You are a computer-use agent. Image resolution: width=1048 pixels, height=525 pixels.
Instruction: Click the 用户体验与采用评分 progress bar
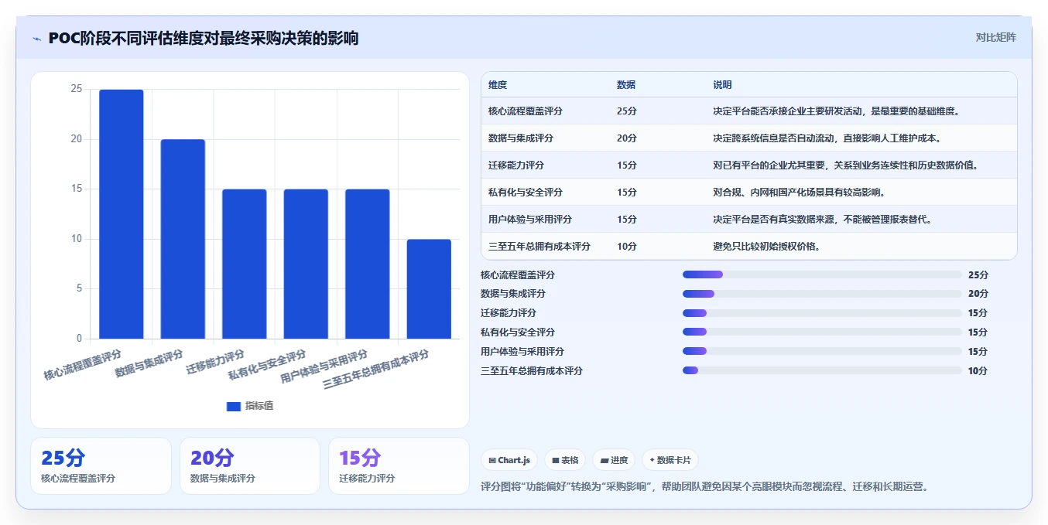[822, 352]
